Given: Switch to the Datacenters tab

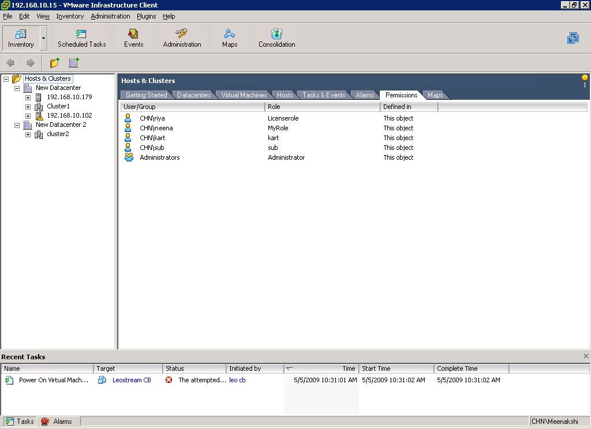Looking at the screenshot, I should [x=194, y=95].
